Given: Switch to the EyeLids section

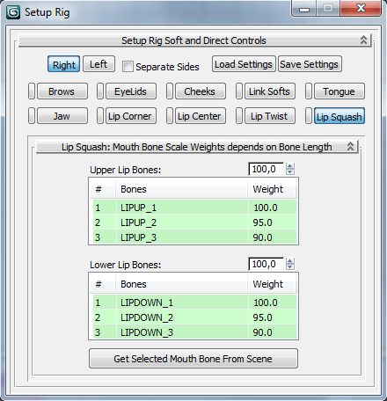Looking at the screenshot, I should 131,91.
